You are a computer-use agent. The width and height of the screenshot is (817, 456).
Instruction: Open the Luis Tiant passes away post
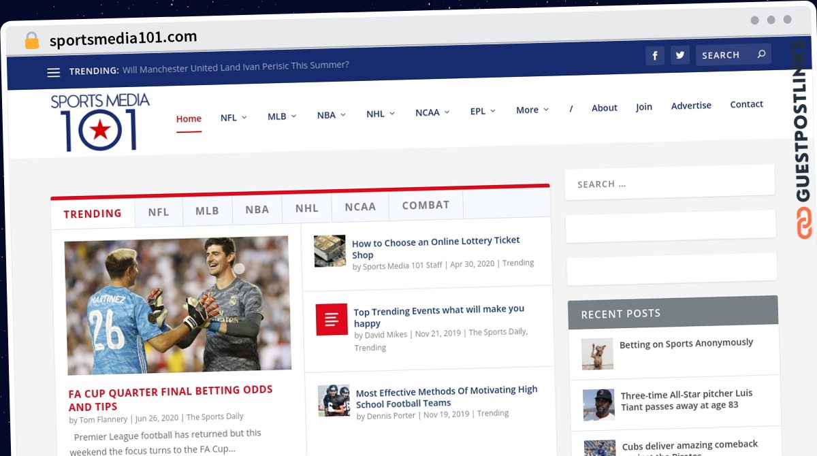[x=687, y=400]
